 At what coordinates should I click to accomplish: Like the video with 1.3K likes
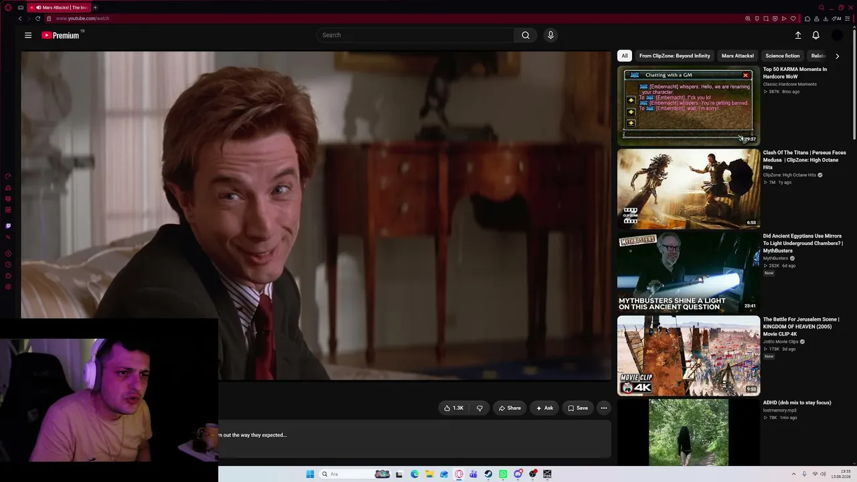click(453, 408)
